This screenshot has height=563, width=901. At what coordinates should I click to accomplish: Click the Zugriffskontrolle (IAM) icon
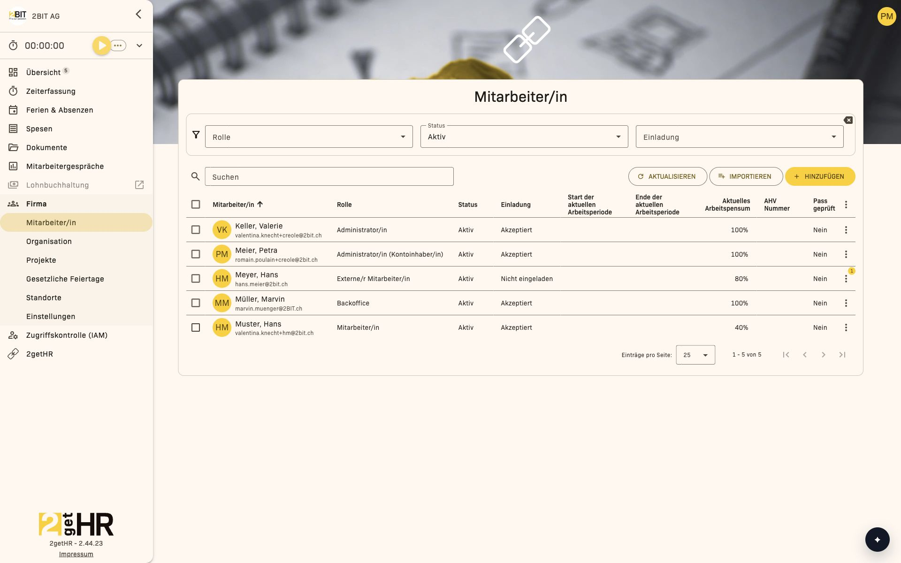coord(13,335)
